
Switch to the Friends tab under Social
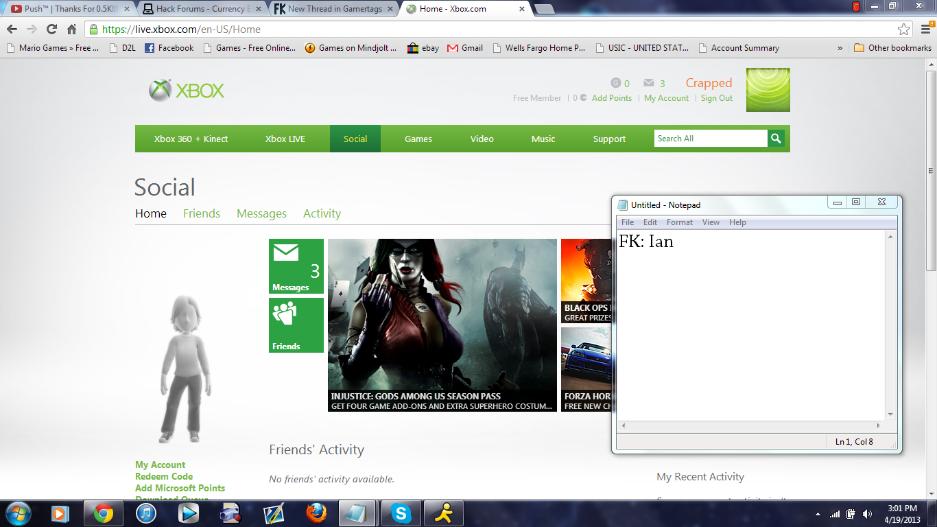pyautogui.click(x=202, y=213)
